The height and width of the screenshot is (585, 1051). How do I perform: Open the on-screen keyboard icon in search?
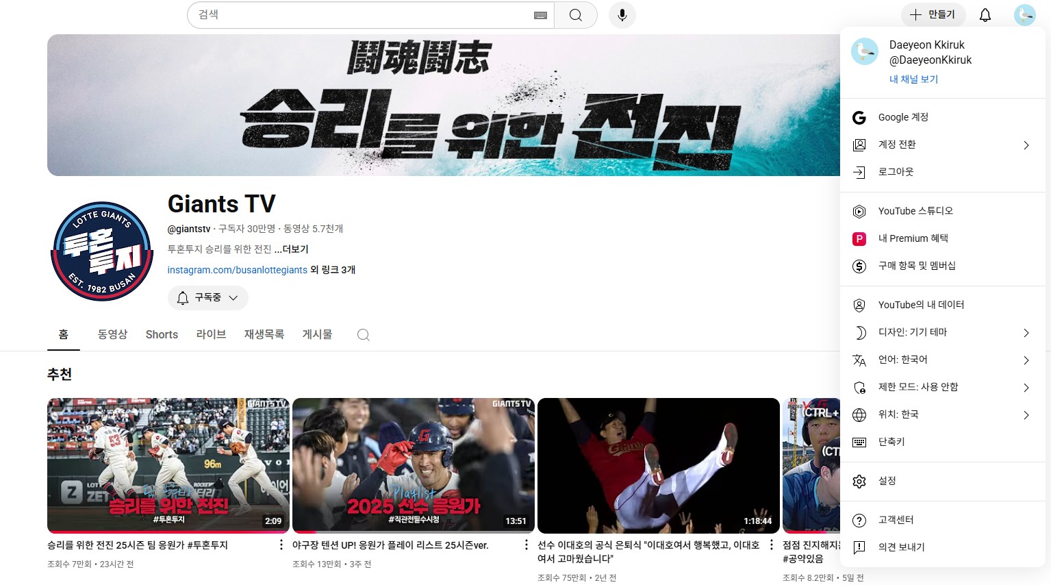tap(540, 15)
